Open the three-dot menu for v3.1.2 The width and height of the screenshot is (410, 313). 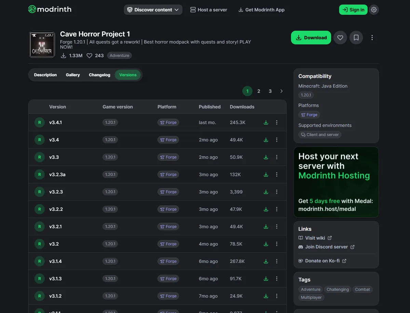pyautogui.click(x=277, y=296)
